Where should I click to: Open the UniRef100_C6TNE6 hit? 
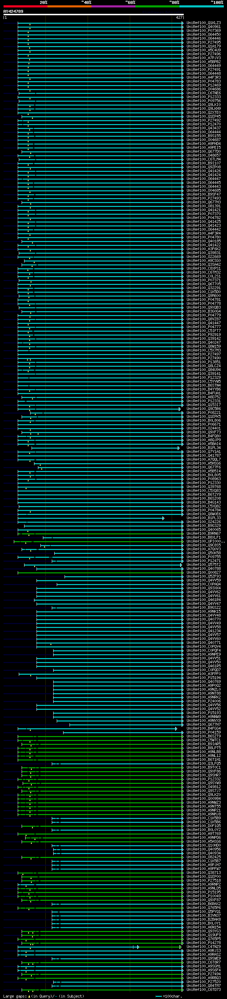pyautogui.click(x=204, y=93)
